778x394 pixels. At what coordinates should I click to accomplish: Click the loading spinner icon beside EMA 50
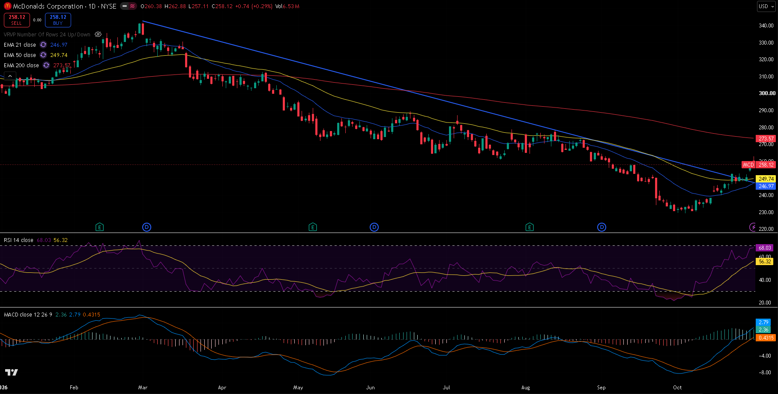pyautogui.click(x=43, y=55)
